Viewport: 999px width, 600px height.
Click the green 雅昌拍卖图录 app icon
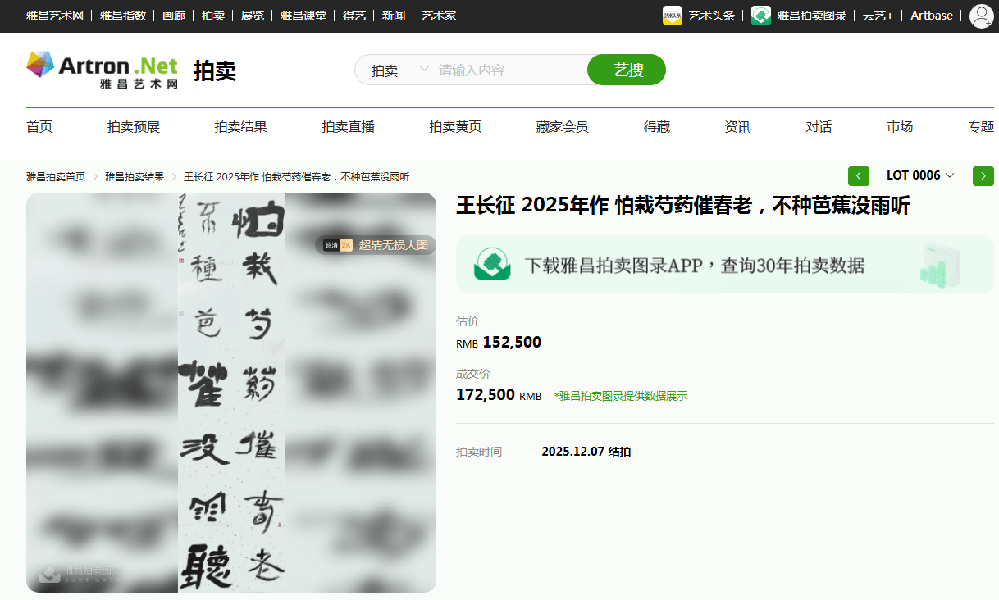tap(760, 16)
